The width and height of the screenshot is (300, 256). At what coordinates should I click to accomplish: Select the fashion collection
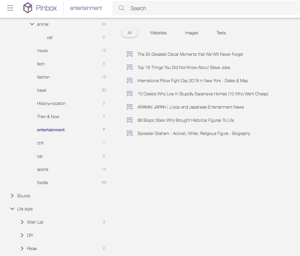[x=43, y=77]
